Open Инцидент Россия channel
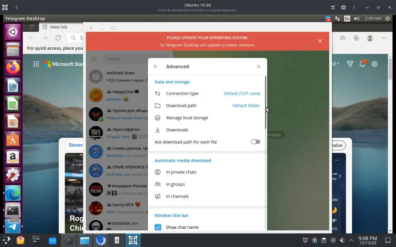396x247 pixels. click(117, 189)
